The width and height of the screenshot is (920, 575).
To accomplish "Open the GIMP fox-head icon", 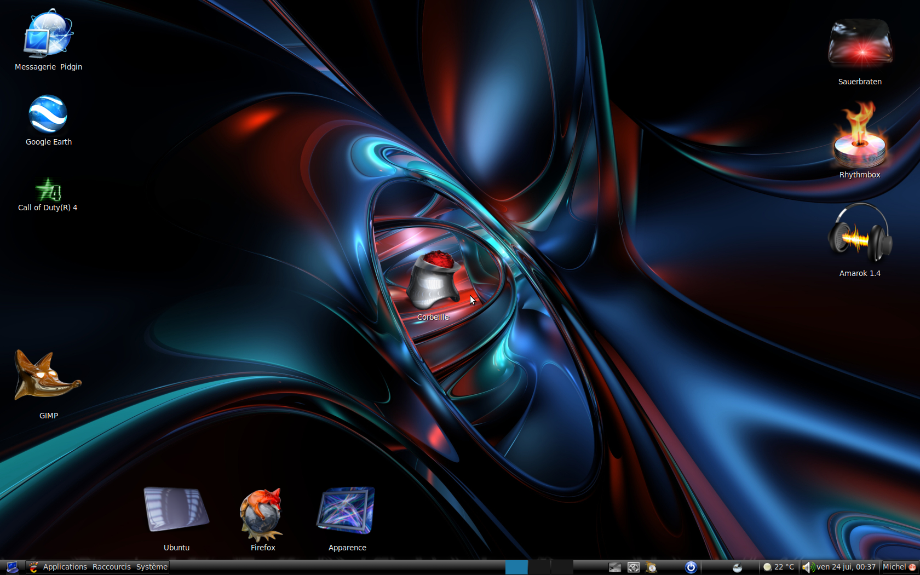I will click(48, 376).
